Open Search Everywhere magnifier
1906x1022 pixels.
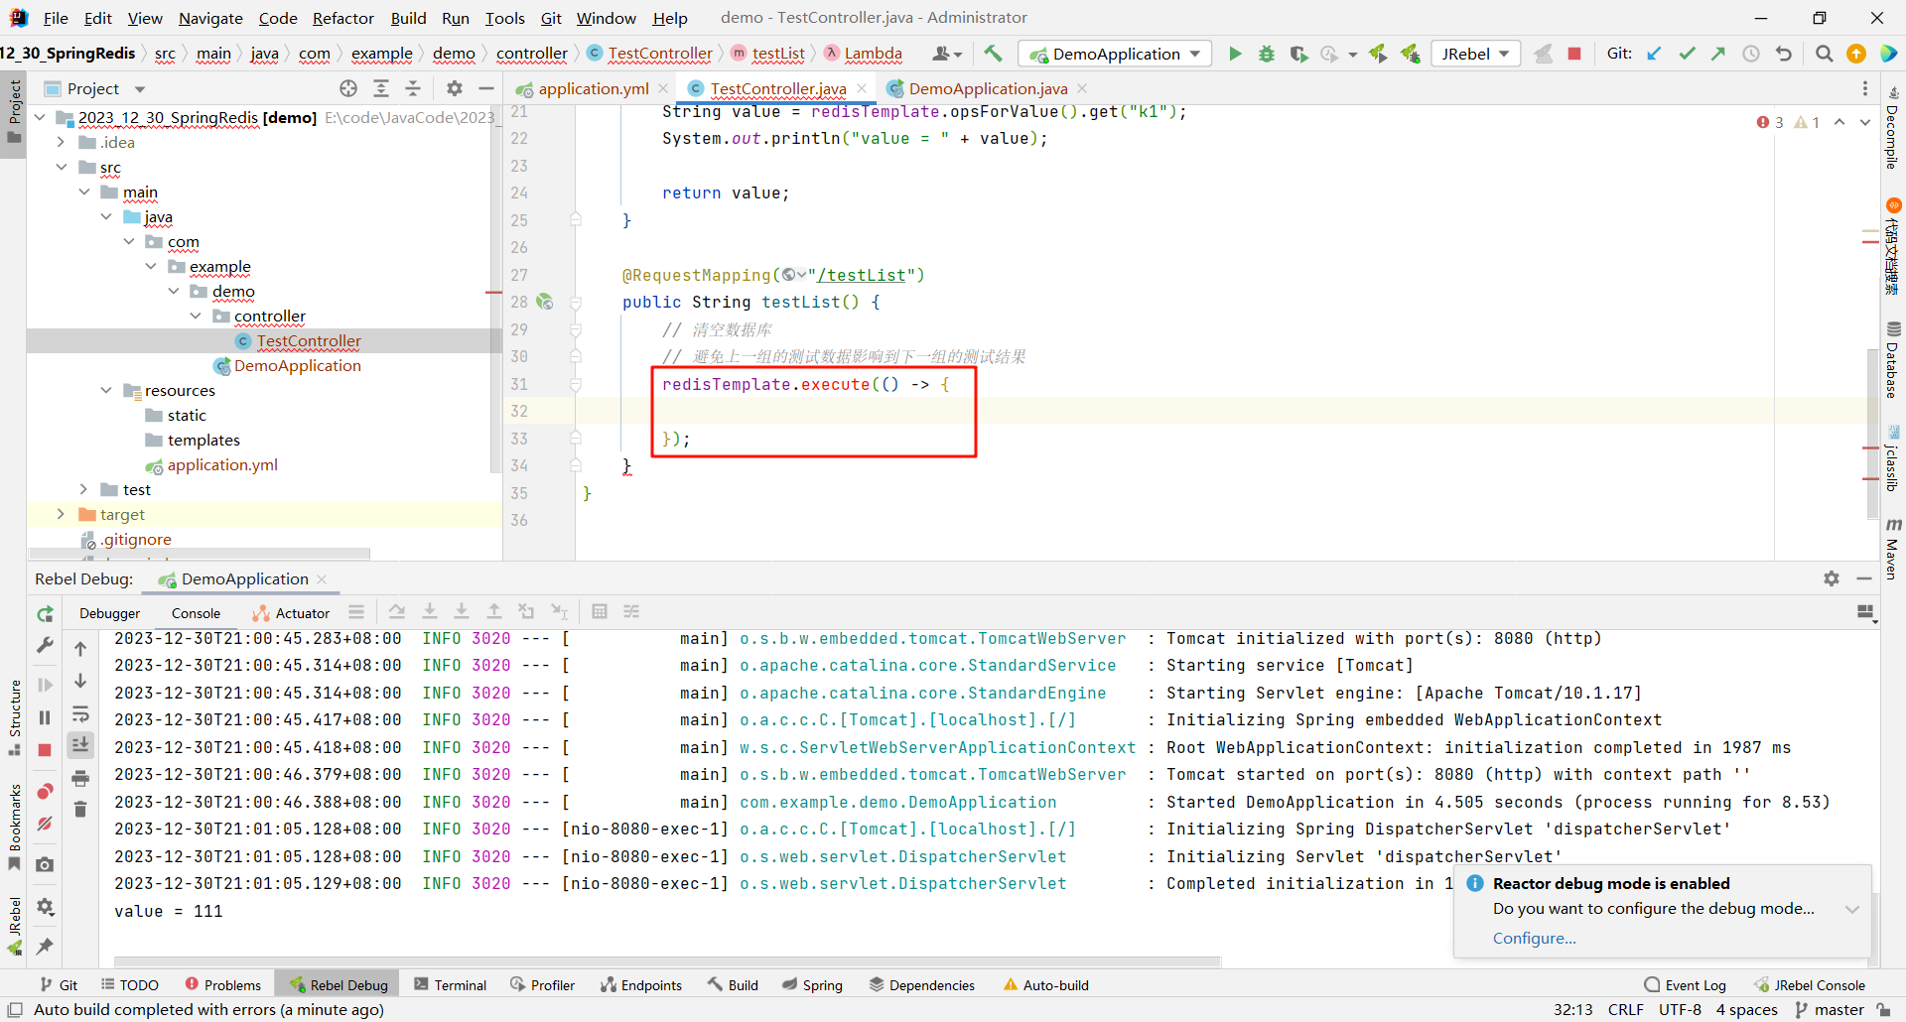point(1825,54)
